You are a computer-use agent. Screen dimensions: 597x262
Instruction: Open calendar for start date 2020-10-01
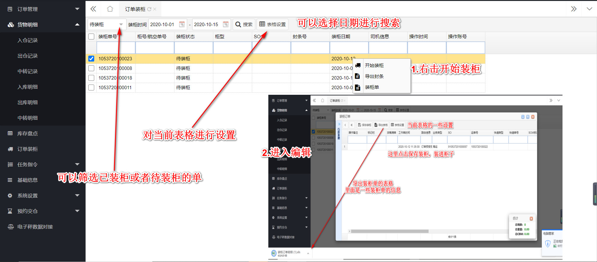tap(182, 24)
